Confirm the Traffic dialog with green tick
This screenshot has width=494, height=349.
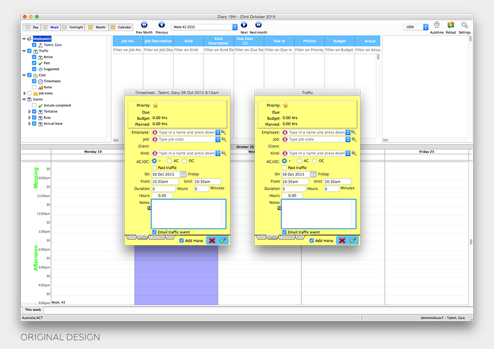click(353, 240)
